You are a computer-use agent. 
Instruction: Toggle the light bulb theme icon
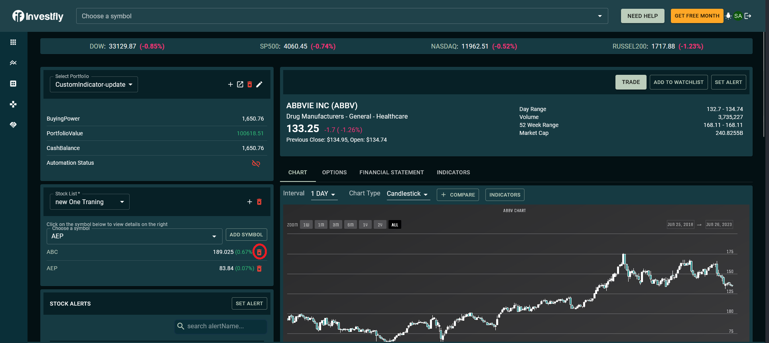click(x=728, y=16)
